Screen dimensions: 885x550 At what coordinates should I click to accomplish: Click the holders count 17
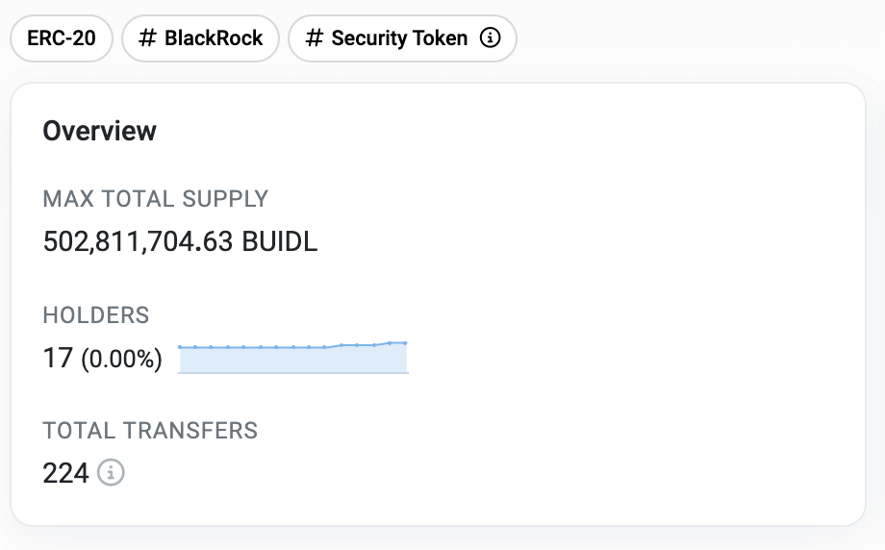pos(58,359)
